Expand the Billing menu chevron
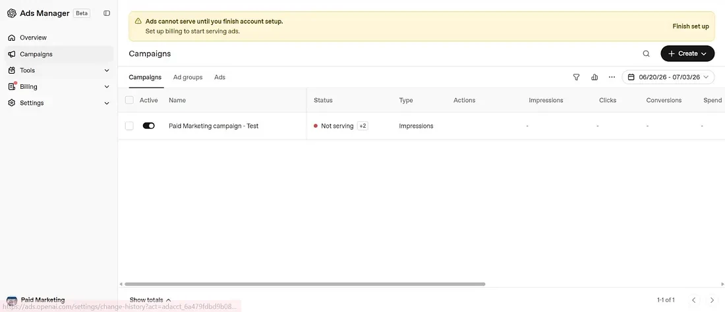725x312 pixels. coord(107,87)
